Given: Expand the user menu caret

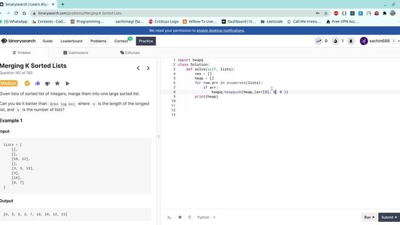Looking at the screenshot, I should pos(399,41).
